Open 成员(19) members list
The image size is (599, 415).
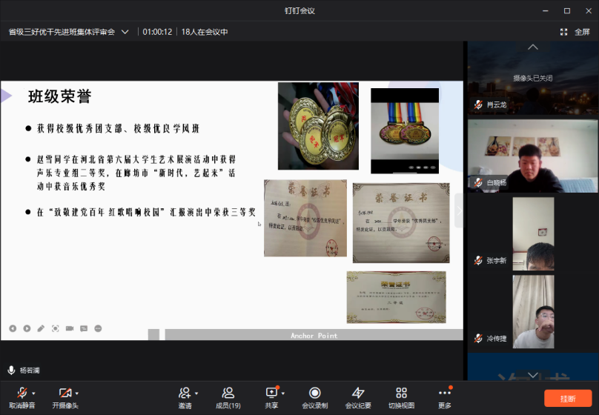[x=228, y=397]
